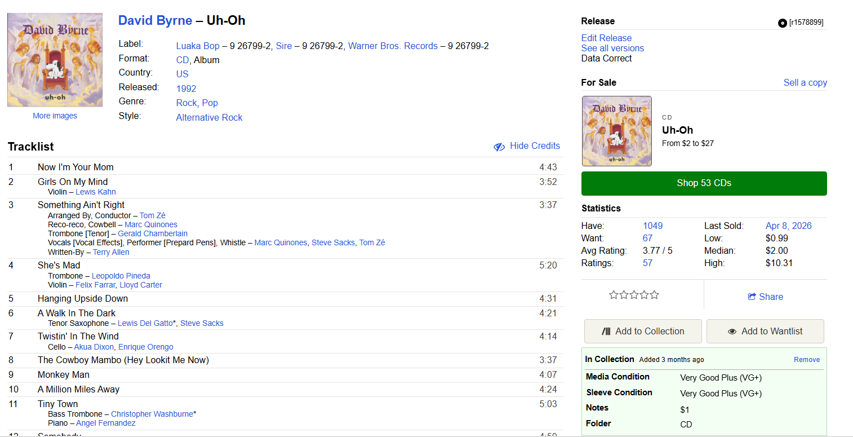Rate the release with the first star
Viewport: 853px width, 437px height.
614,295
